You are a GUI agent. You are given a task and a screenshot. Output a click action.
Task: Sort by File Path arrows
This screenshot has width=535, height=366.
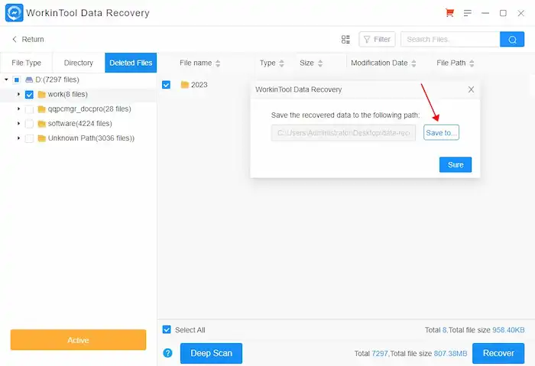tap(472, 63)
